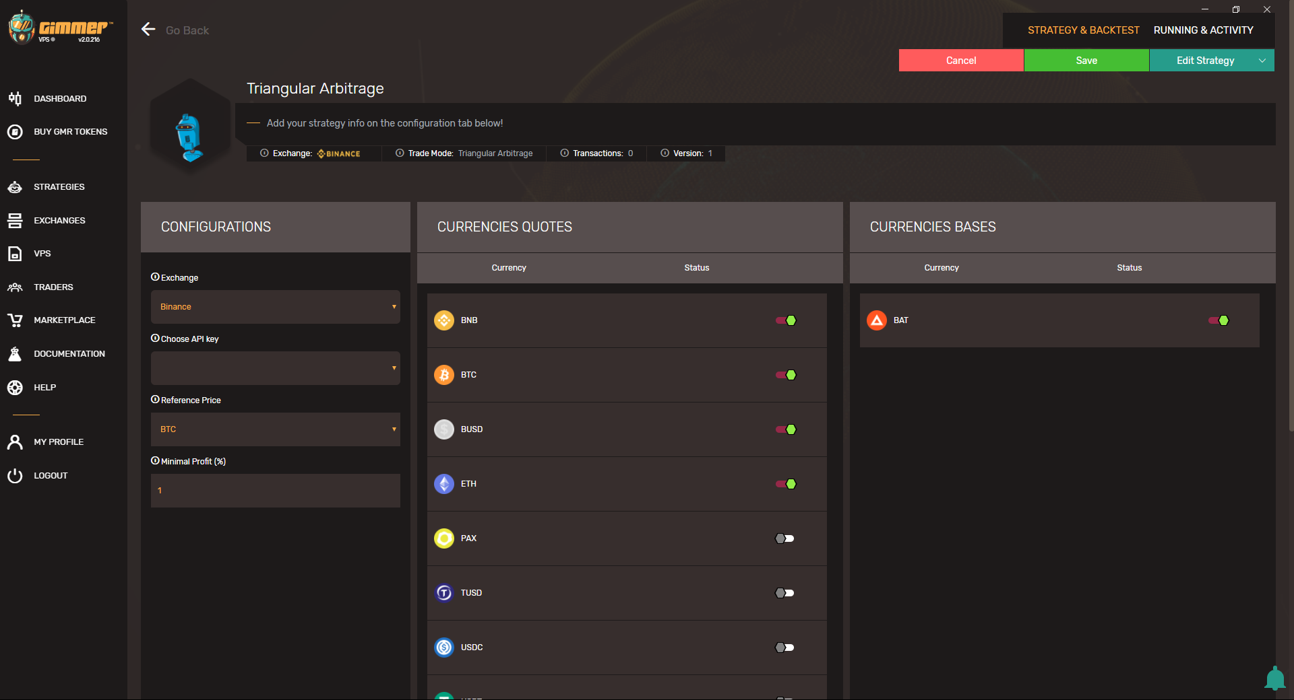Switch to Strategy & Backtest tab

1083,30
